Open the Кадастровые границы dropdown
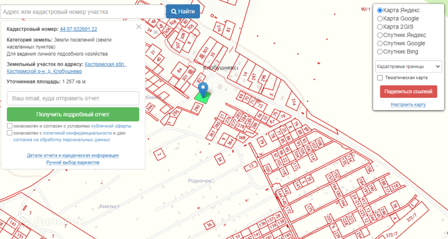The height and width of the screenshot is (239, 448). tap(409, 67)
